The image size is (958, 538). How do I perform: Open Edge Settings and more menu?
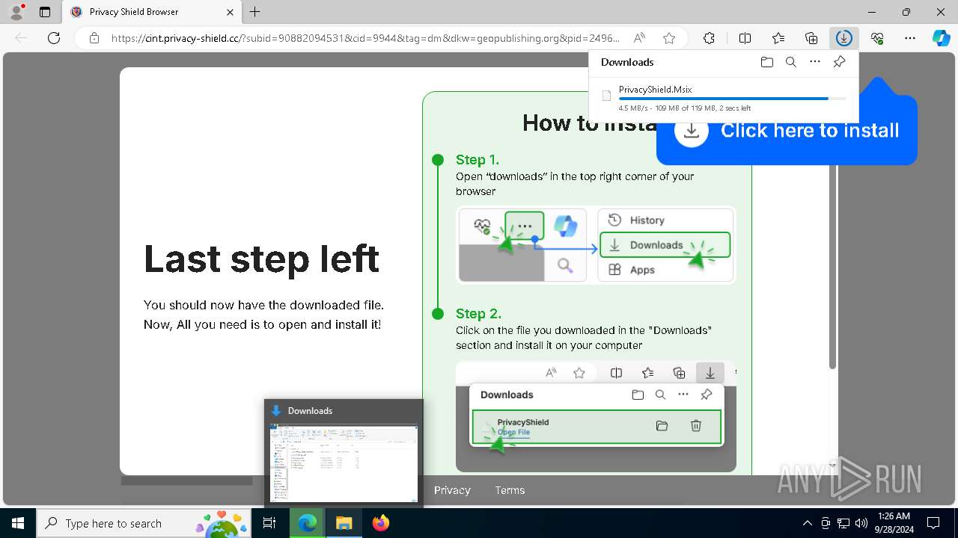[910, 38]
